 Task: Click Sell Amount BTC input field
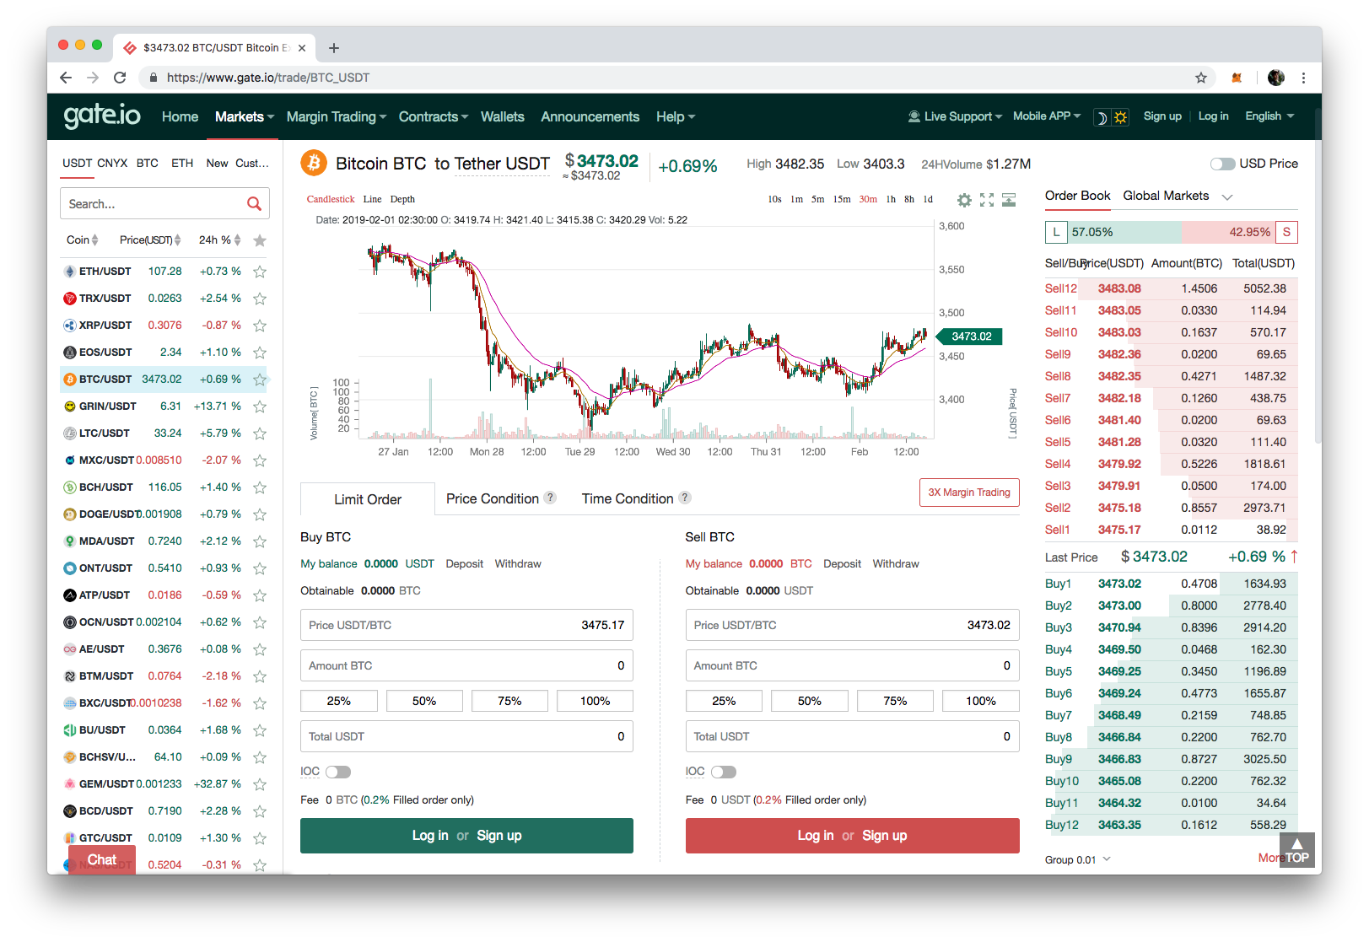click(x=852, y=665)
